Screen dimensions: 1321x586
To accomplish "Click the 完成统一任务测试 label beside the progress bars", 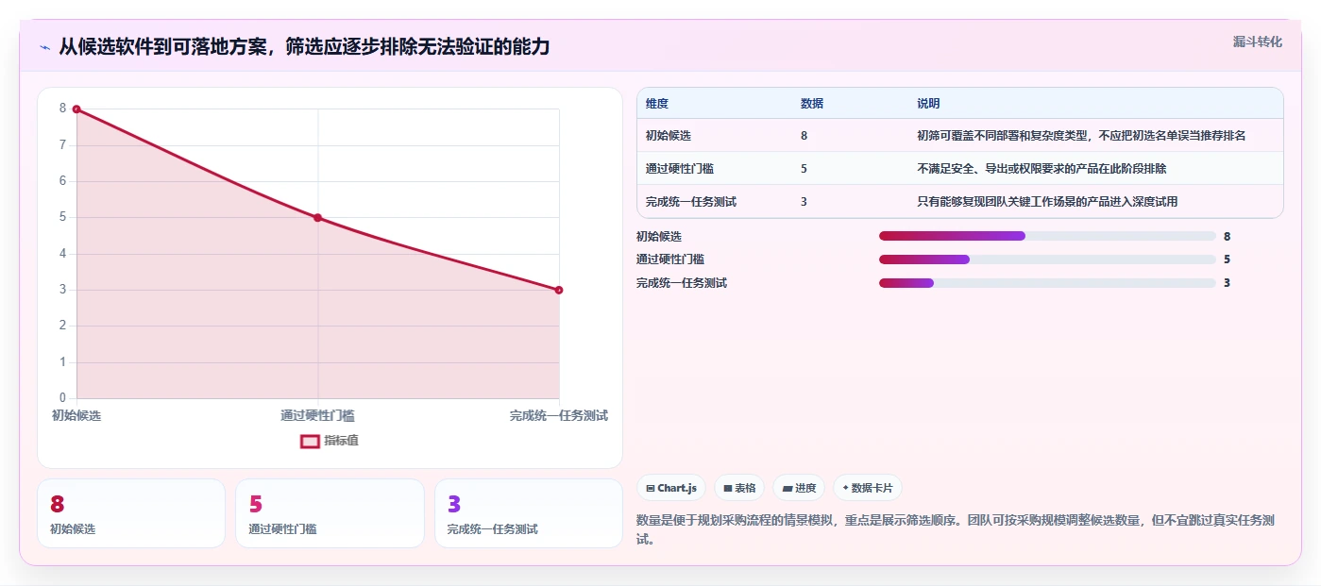I will (x=682, y=283).
